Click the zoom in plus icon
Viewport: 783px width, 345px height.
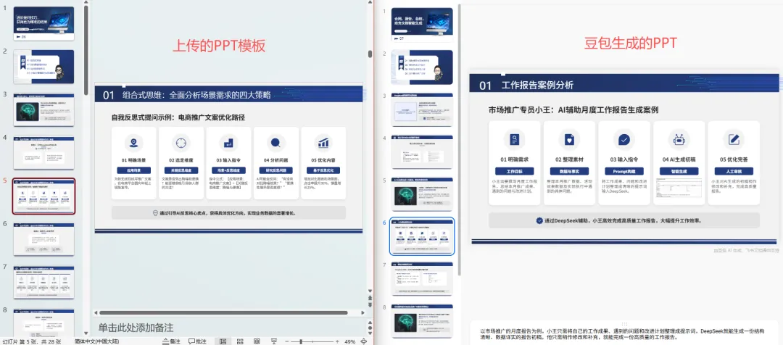tap(338, 341)
